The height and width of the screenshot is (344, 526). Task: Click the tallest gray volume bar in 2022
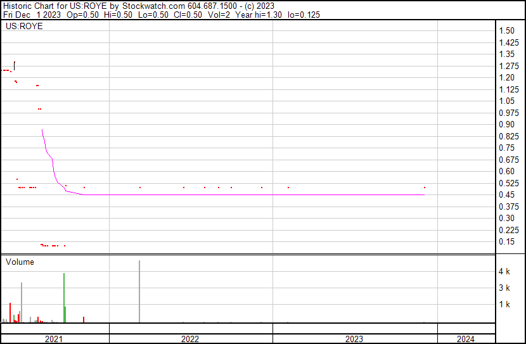(139, 291)
